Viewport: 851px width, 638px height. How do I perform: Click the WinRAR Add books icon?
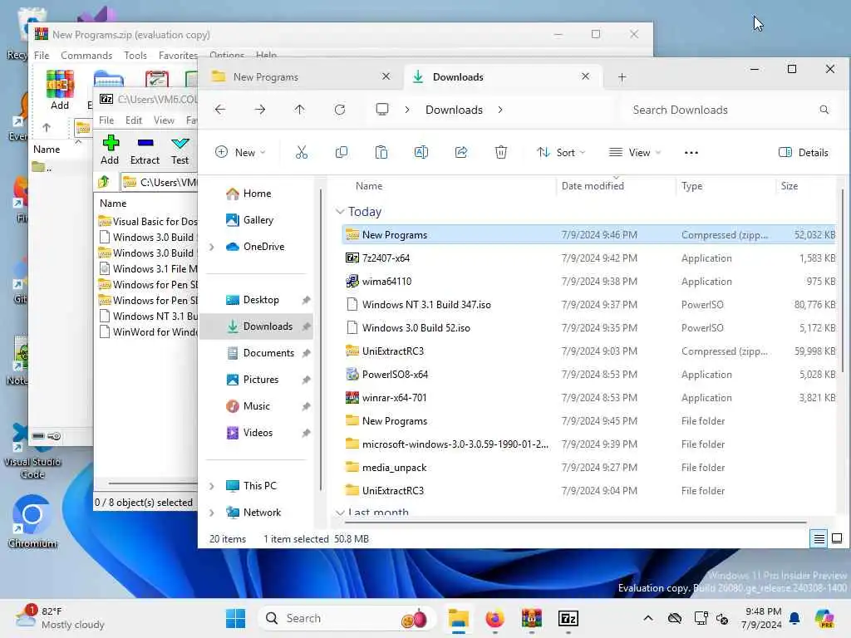(x=60, y=84)
